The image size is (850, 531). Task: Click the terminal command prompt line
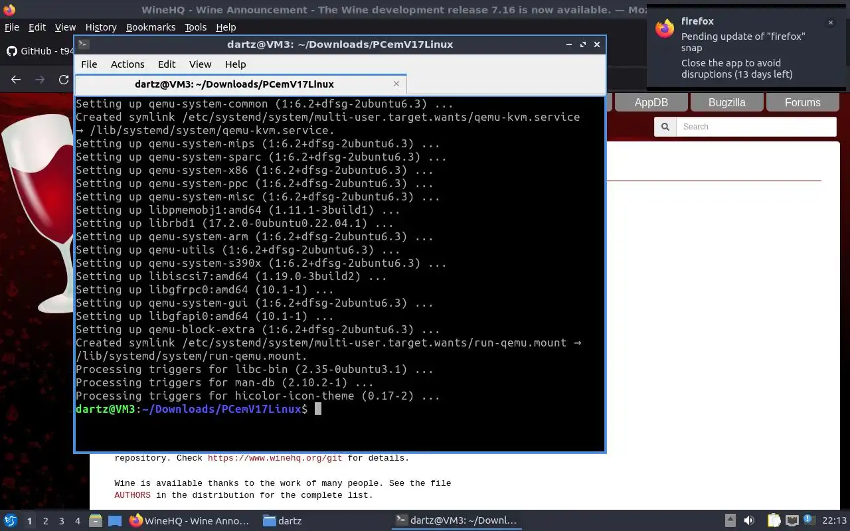199,409
